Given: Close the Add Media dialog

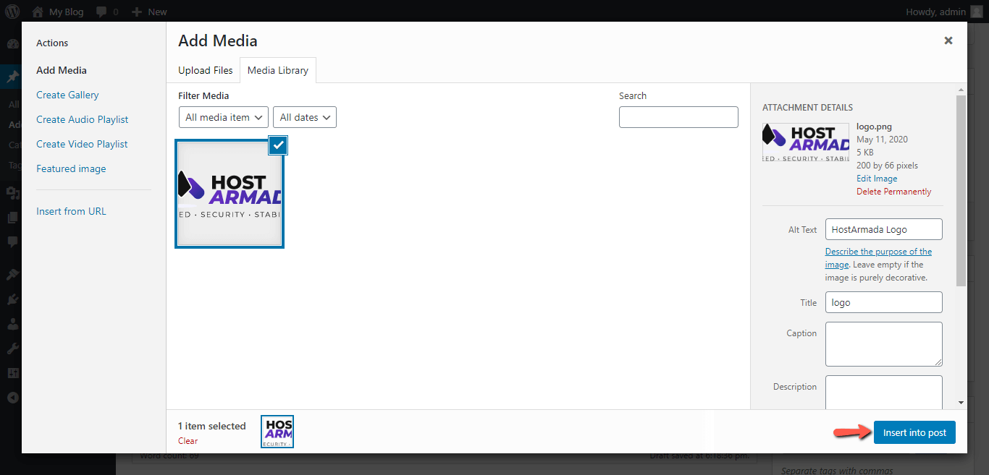Looking at the screenshot, I should point(948,40).
